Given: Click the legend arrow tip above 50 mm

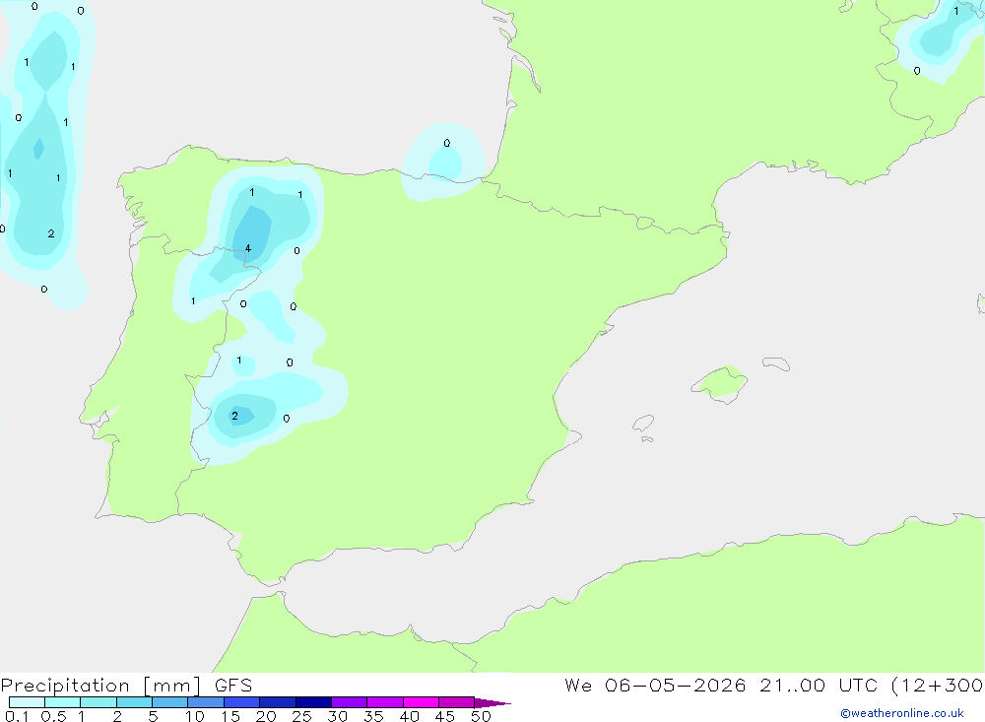Looking at the screenshot, I should pyautogui.click(x=492, y=703).
